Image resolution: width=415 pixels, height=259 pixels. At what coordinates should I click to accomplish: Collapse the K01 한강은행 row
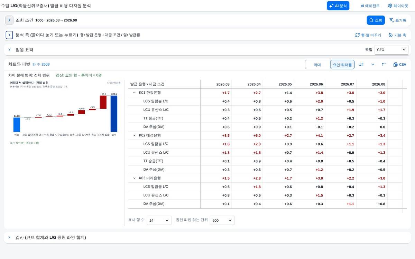pos(134,93)
